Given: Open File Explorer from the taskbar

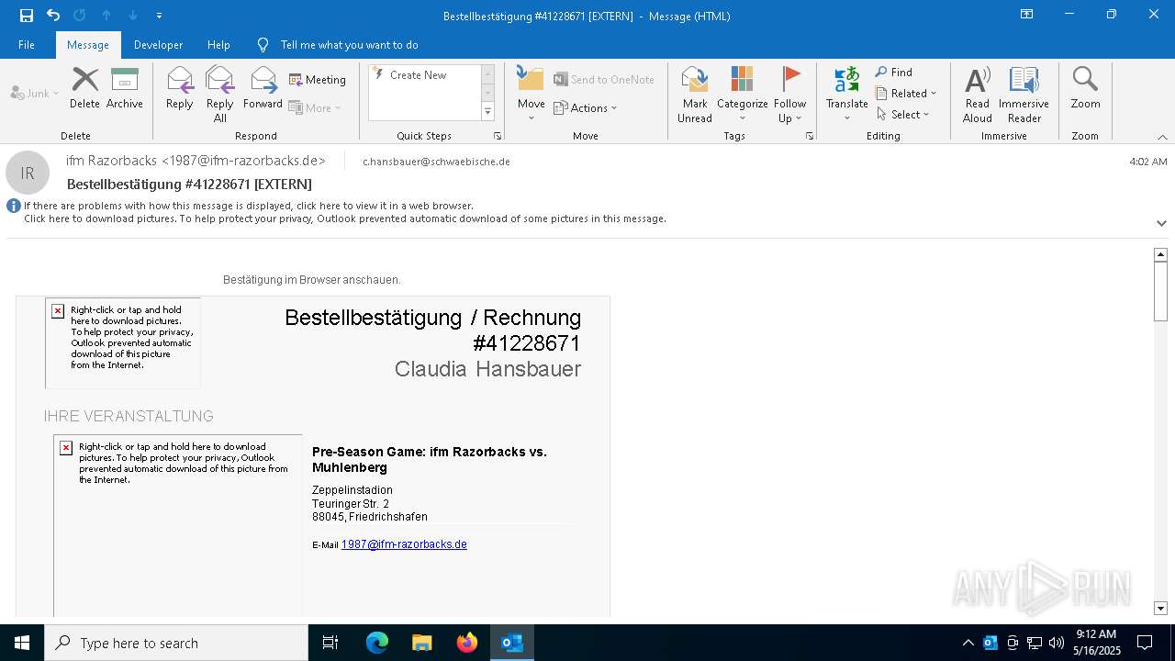Looking at the screenshot, I should pyautogui.click(x=421, y=643).
